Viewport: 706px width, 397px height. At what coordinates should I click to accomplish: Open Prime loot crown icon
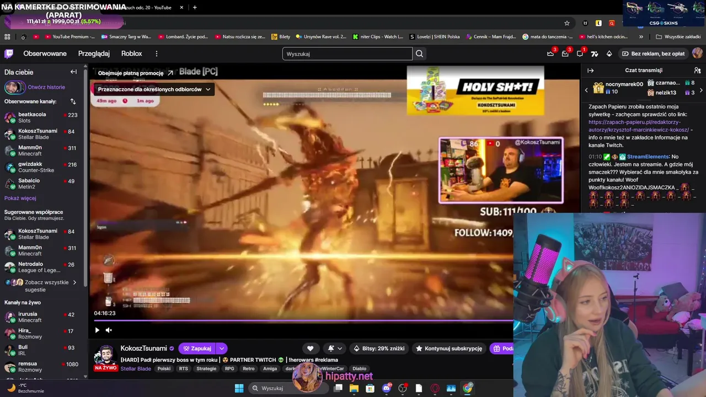[550, 53]
